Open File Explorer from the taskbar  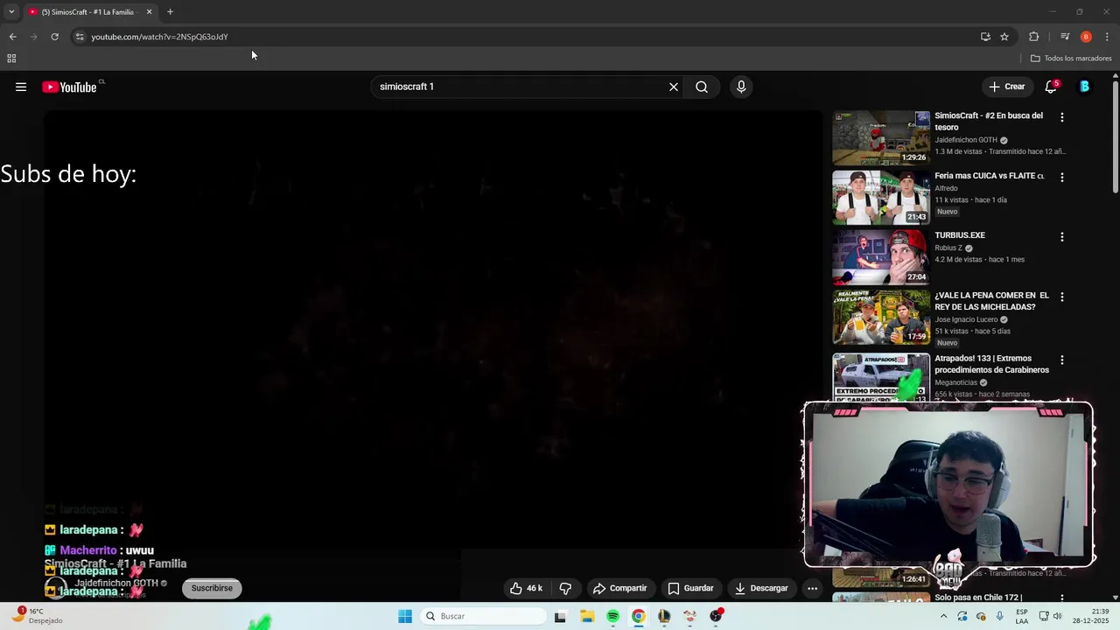(587, 616)
